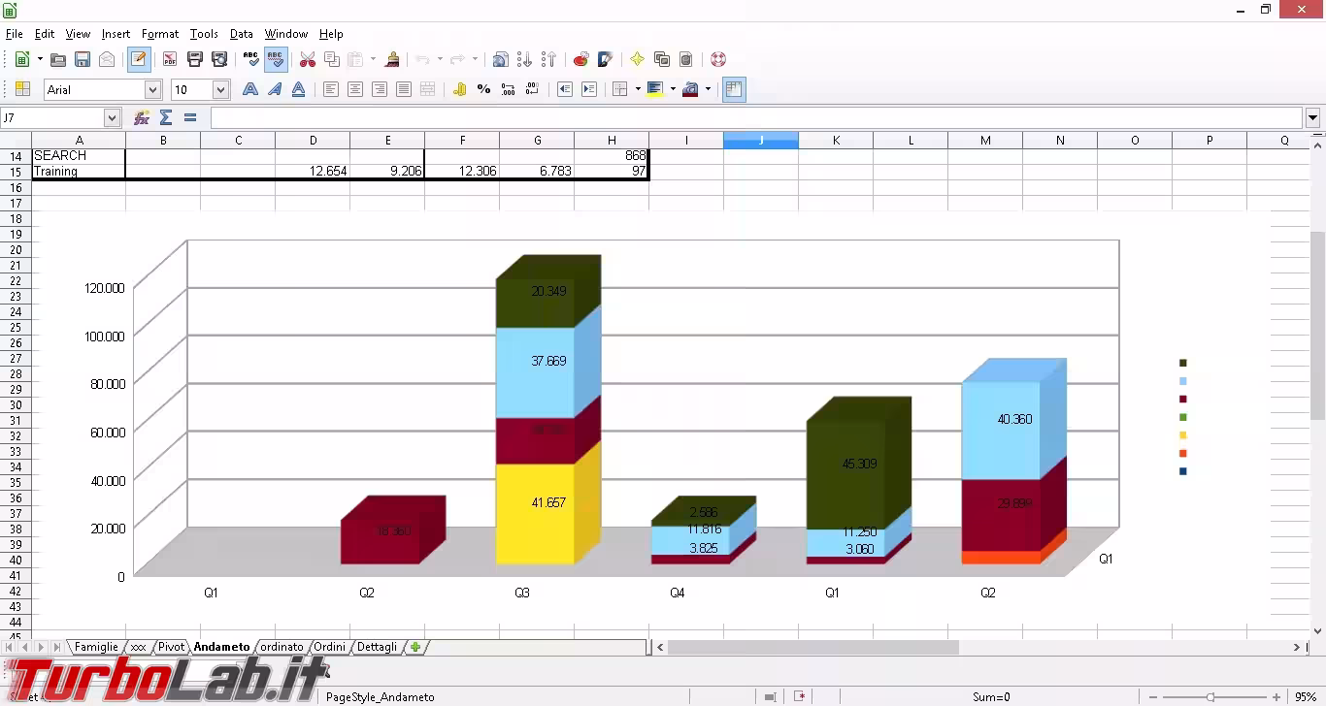This screenshot has width=1326, height=706.
Task: Run the spellcheck tool
Action: tap(250, 59)
